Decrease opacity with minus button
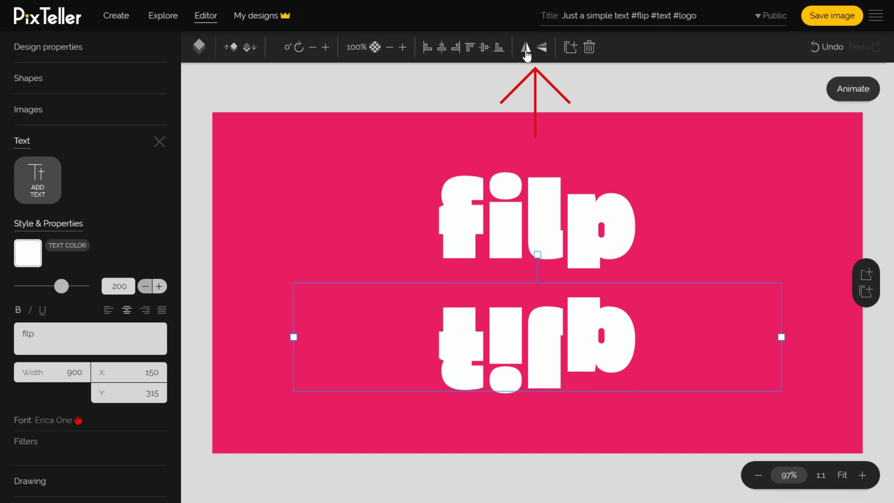Screen dimensions: 894x503 [390, 47]
